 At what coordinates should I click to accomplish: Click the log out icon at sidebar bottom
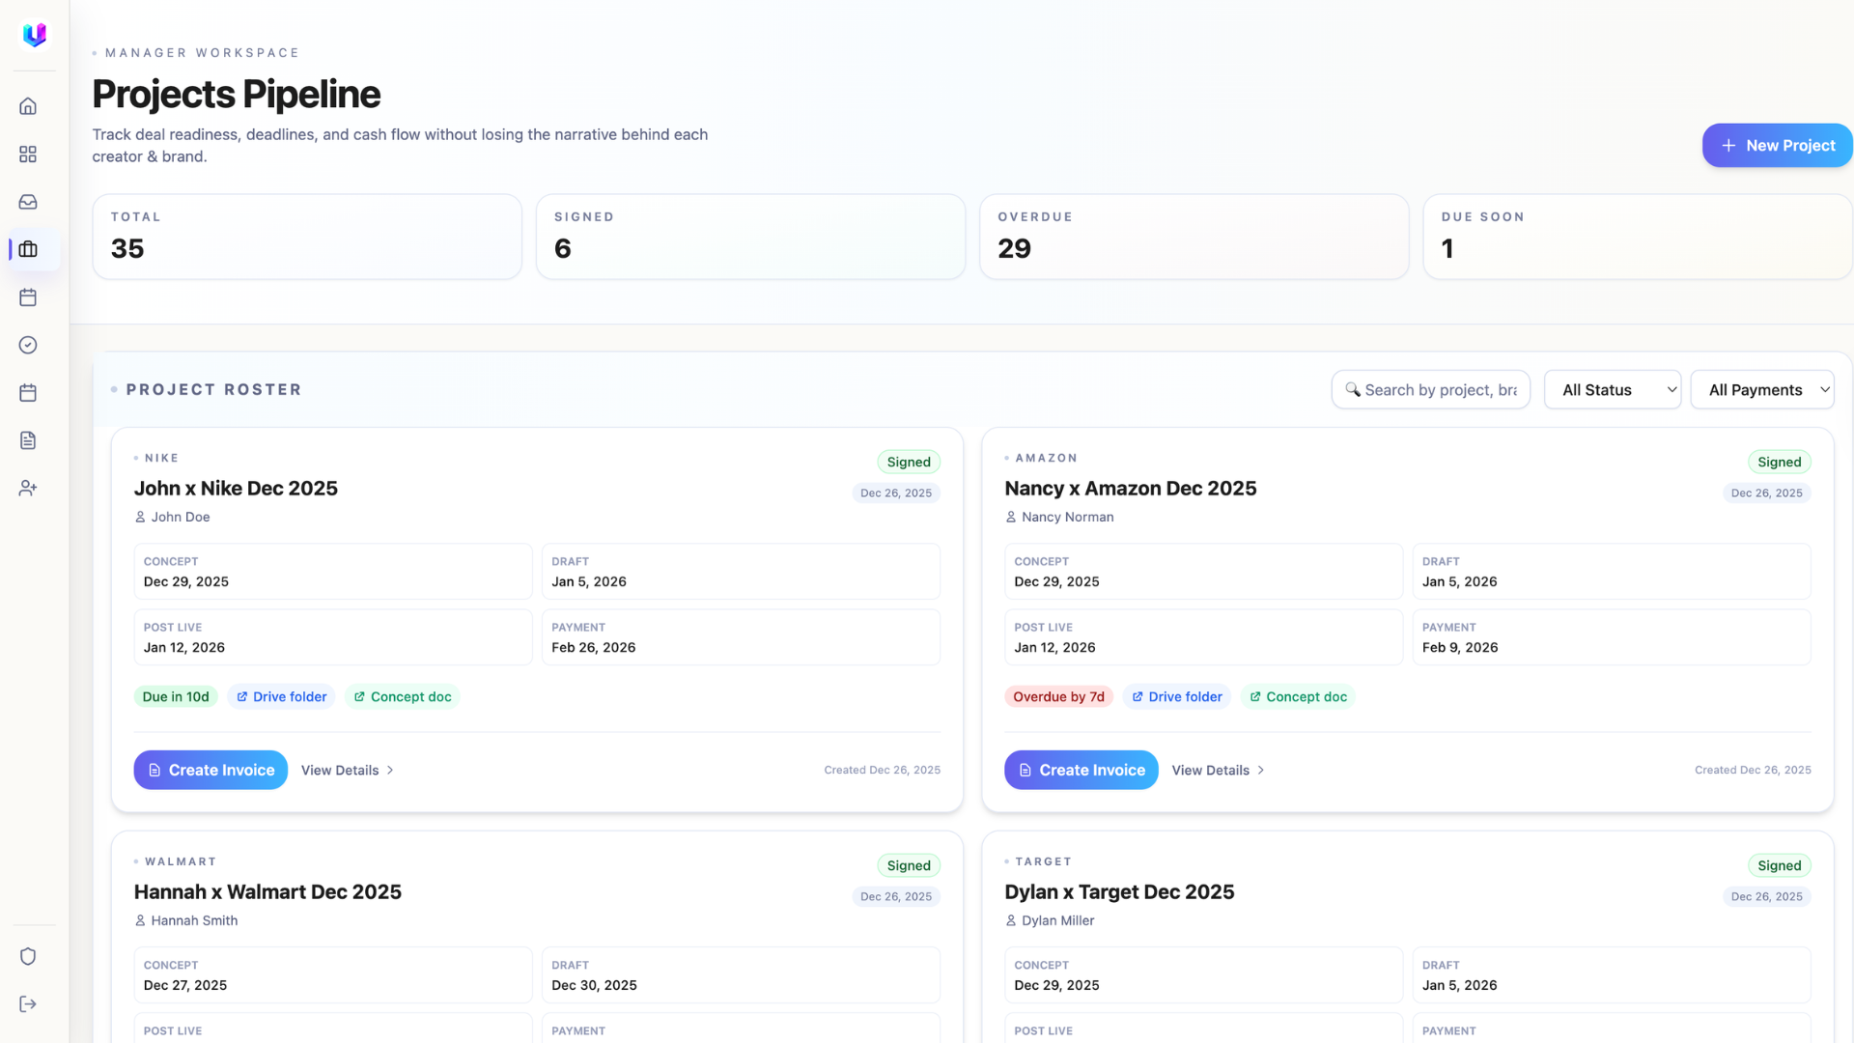(28, 1003)
